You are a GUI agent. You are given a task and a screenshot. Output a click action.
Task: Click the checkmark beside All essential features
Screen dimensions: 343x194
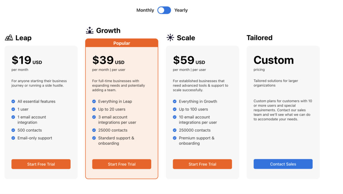(x=13, y=101)
